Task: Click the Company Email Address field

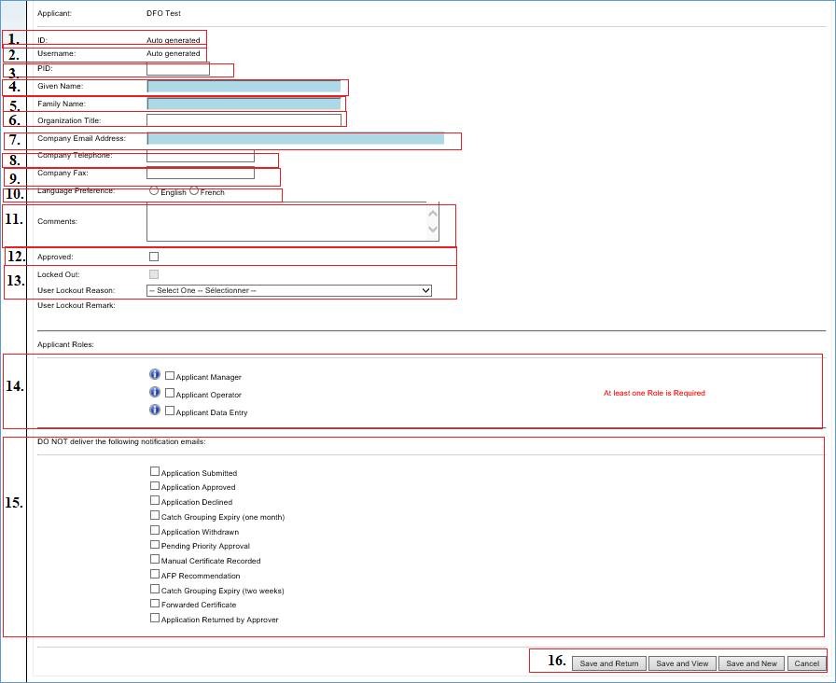Action: [x=296, y=139]
